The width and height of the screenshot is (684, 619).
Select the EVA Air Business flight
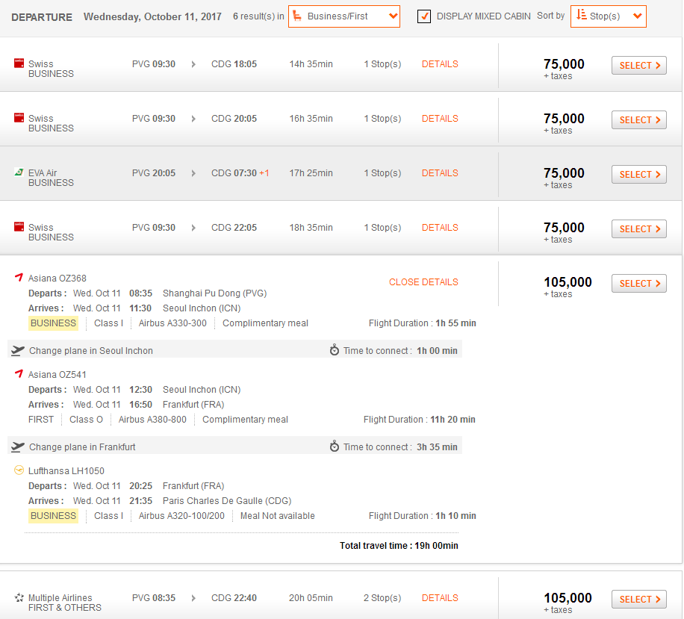(x=639, y=175)
